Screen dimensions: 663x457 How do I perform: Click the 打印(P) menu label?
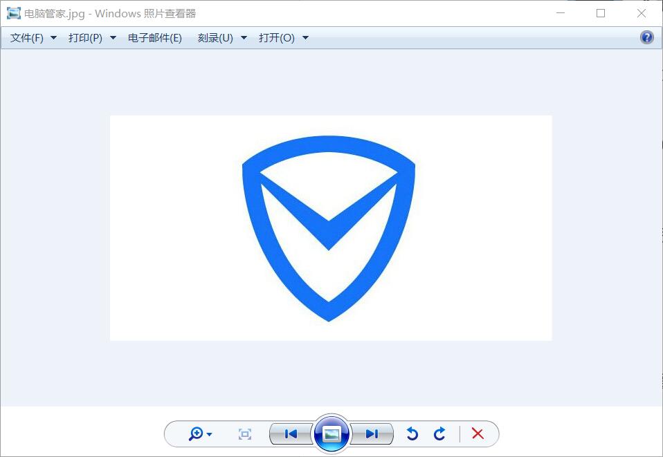coord(85,38)
